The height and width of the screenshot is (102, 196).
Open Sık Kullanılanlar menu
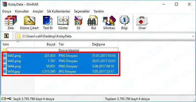tap(59, 11)
